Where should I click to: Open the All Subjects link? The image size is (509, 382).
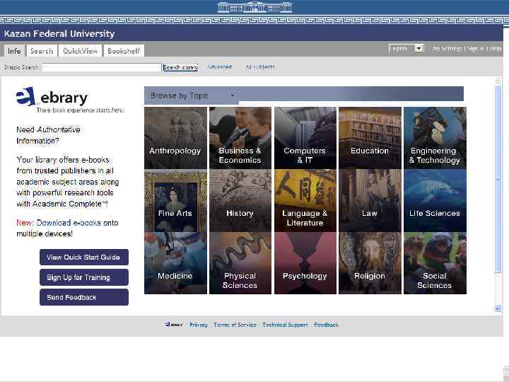coord(259,66)
